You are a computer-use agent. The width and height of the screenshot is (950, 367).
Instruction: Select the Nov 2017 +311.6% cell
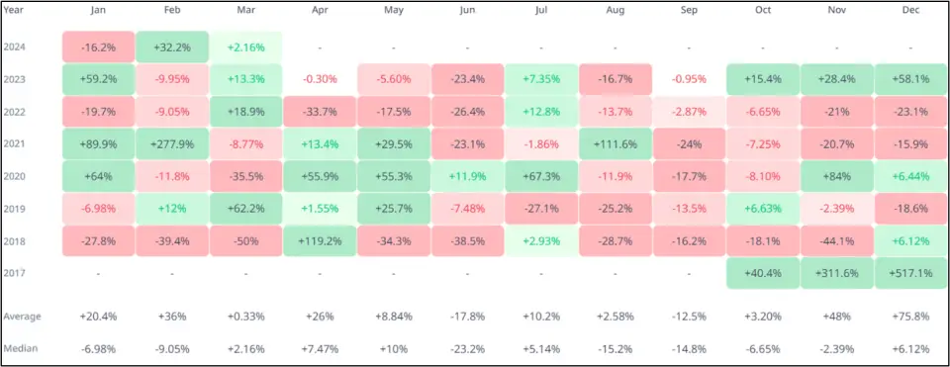point(837,273)
